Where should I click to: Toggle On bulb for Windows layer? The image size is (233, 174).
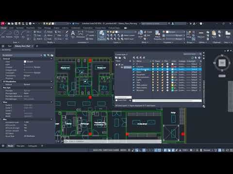[153, 90]
